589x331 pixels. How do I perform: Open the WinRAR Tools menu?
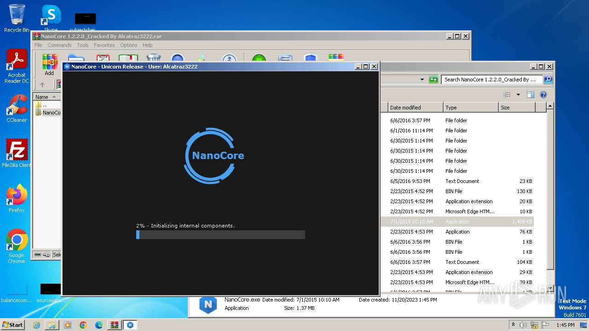click(83, 45)
